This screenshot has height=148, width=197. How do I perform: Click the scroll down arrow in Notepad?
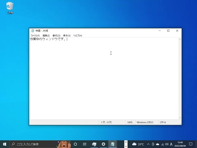180,118
